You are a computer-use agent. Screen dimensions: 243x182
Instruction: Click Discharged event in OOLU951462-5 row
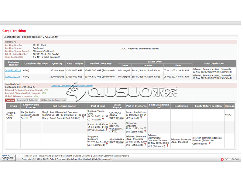tap(124, 71)
